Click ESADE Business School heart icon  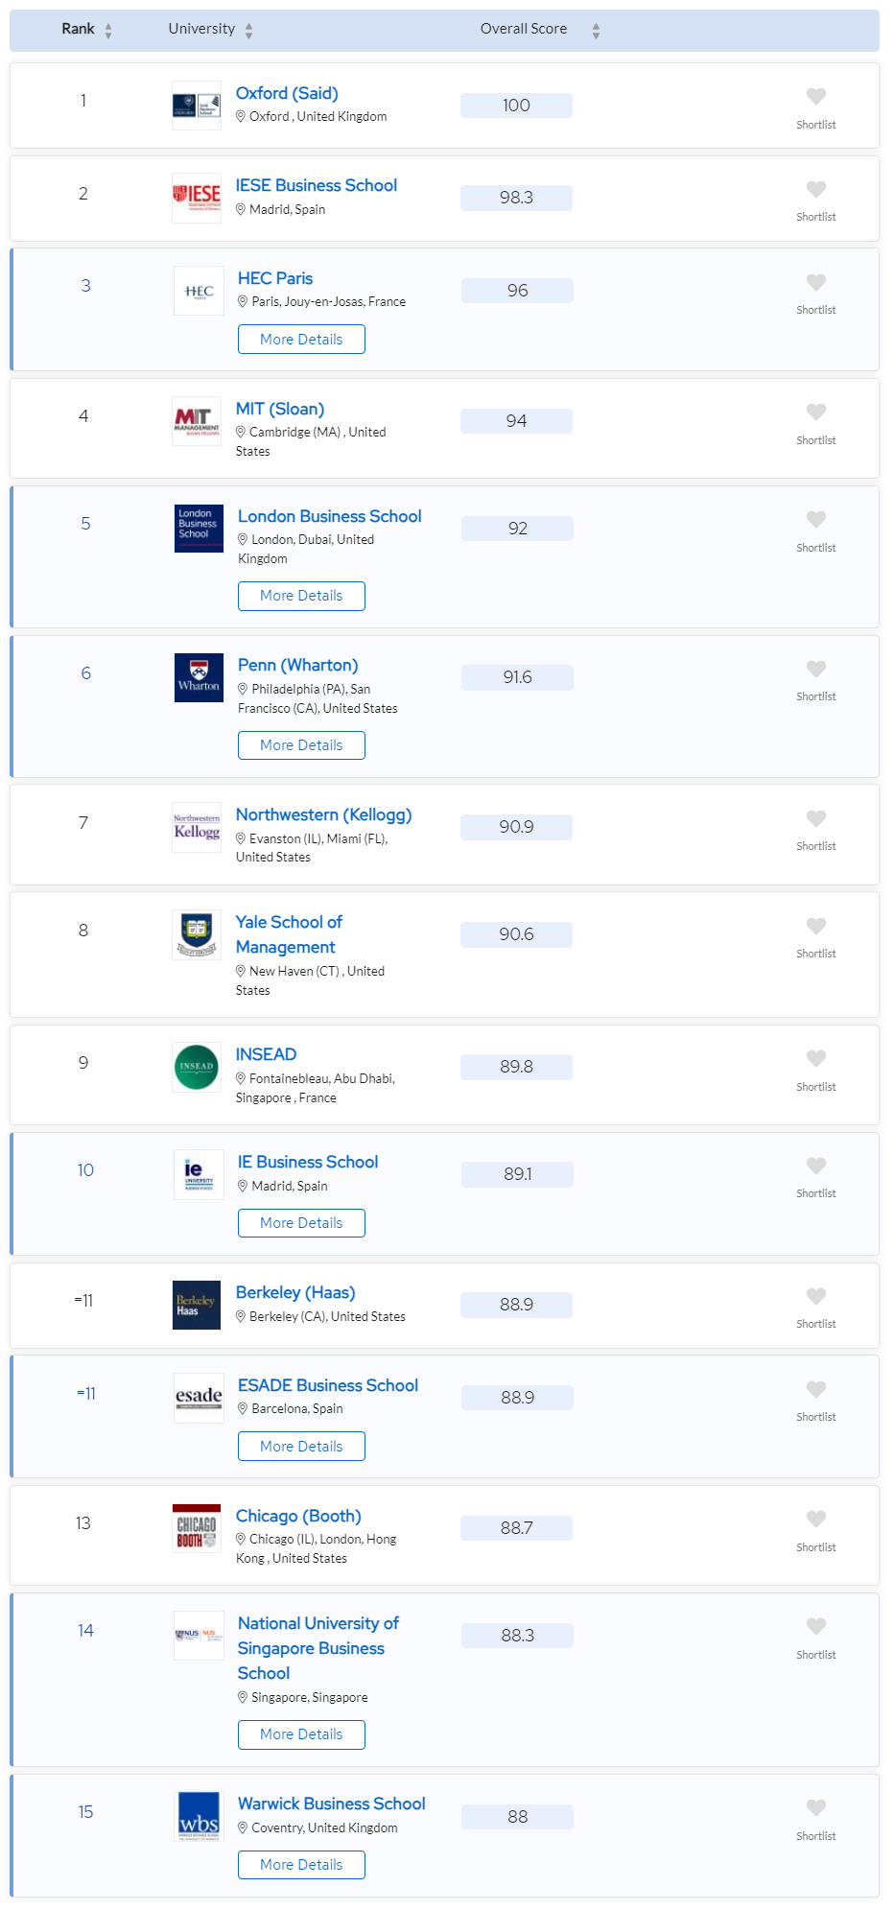point(816,1389)
